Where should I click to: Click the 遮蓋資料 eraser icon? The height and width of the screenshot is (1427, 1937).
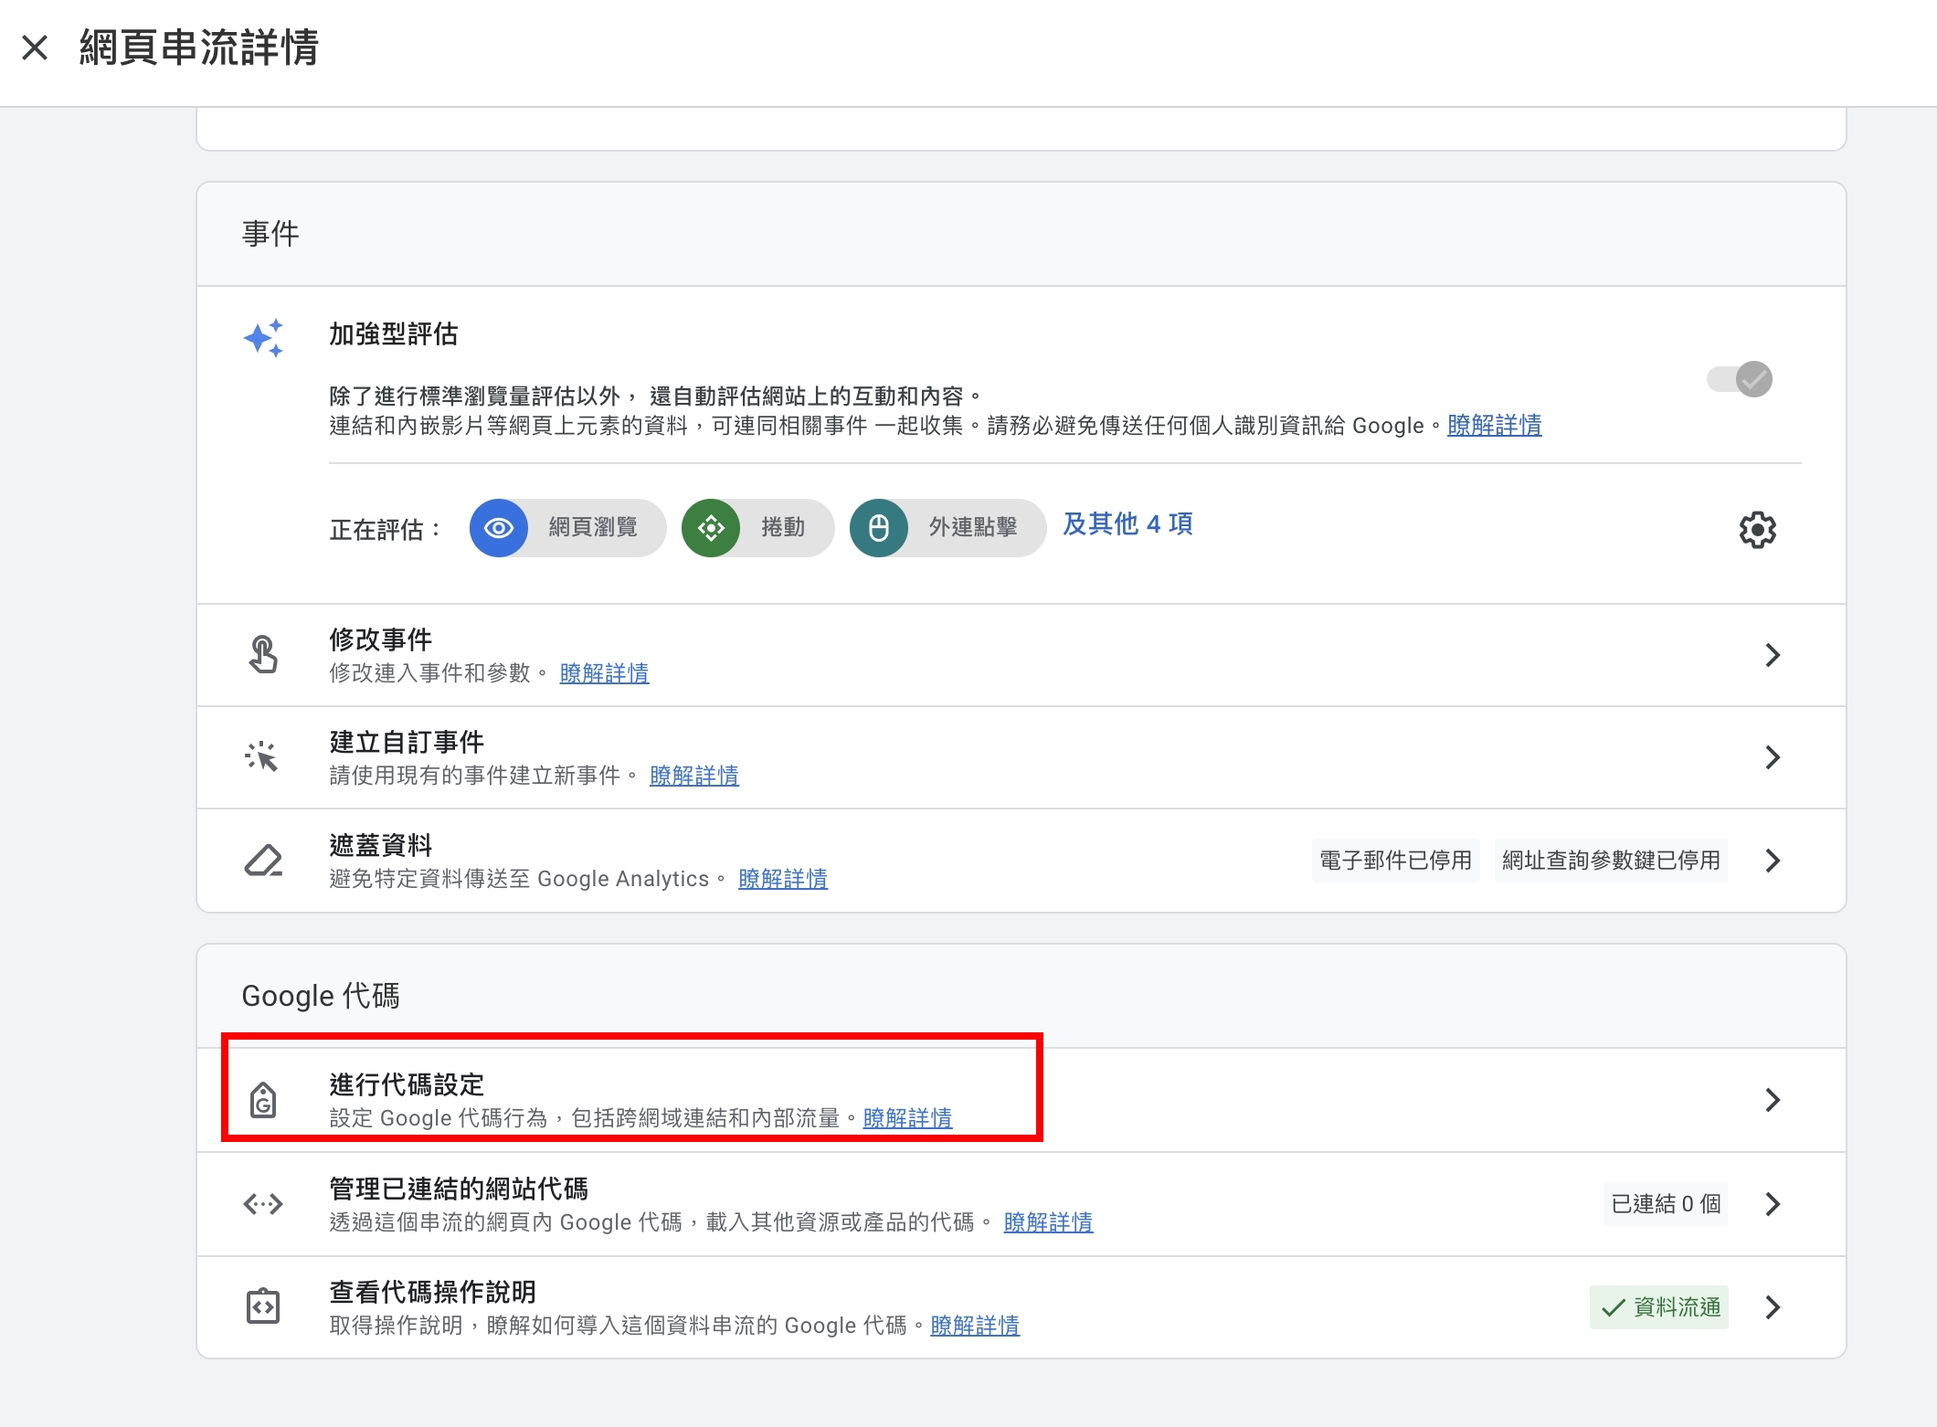click(x=263, y=861)
